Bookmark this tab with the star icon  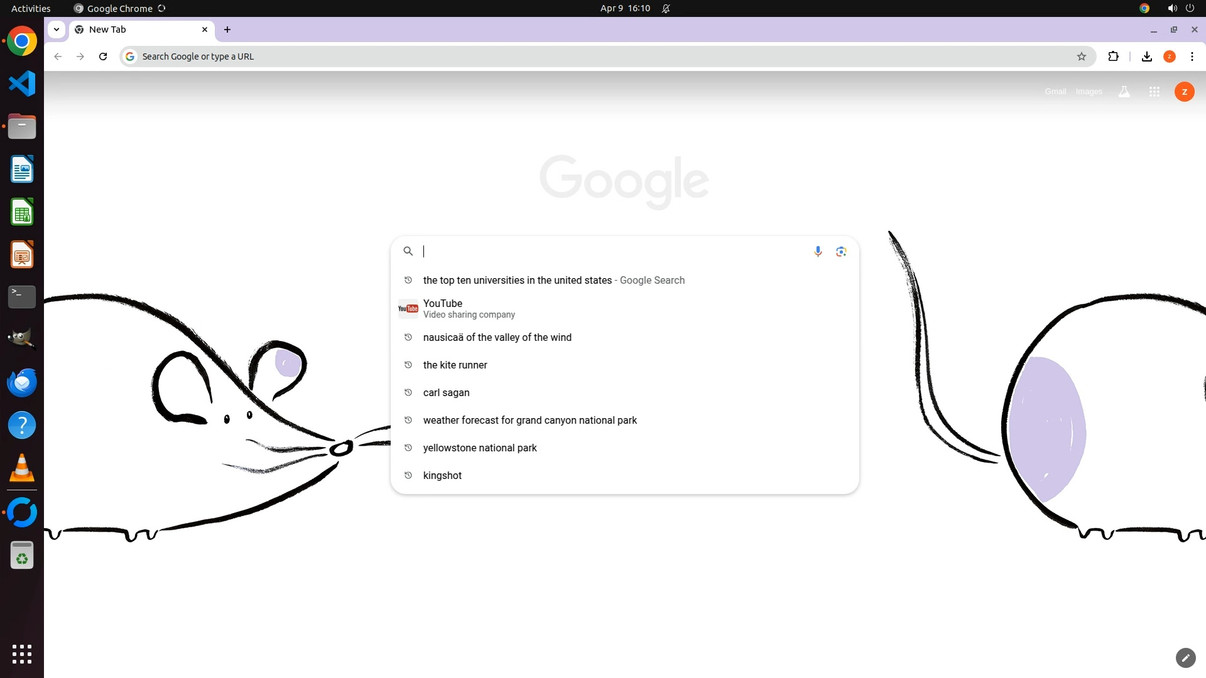(x=1081, y=56)
